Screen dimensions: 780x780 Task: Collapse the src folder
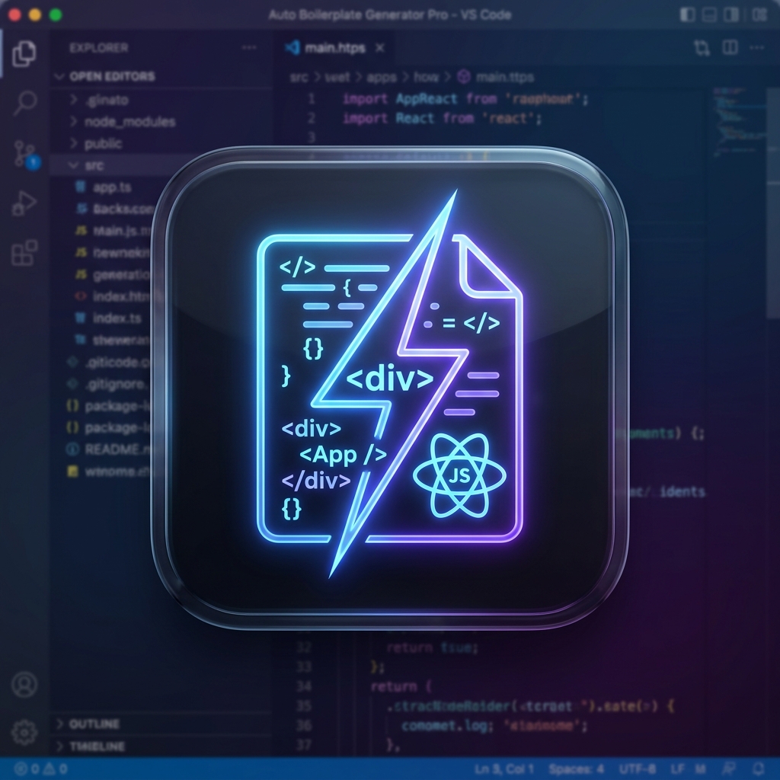(x=74, y=165)
